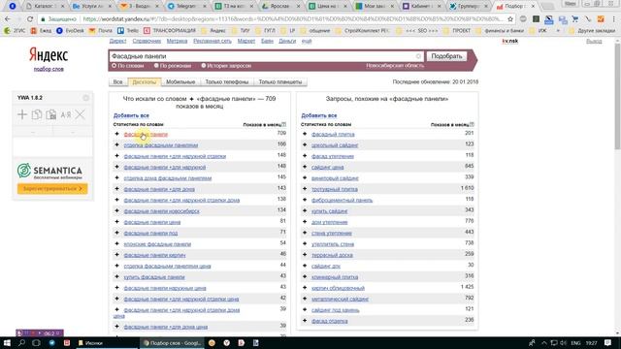Add 'купить фасадные панели' with plus icon
621x349 pixels.
[x=116, y=276]
